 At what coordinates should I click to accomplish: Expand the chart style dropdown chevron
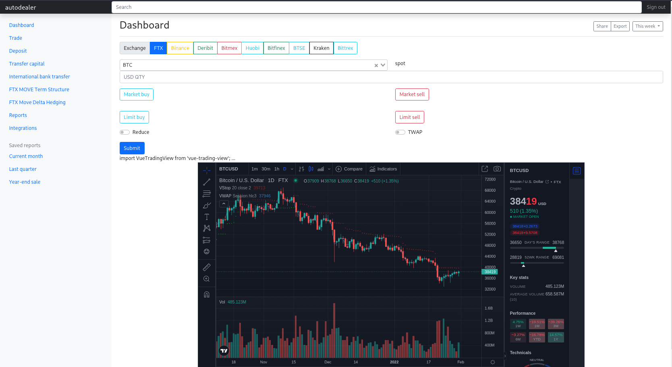(x=329, y=169)
